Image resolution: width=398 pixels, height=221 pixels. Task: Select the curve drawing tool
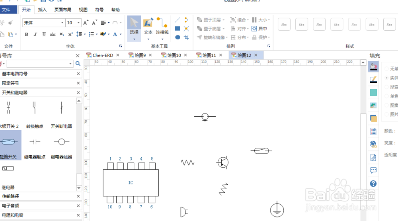[x=186, y=20]
